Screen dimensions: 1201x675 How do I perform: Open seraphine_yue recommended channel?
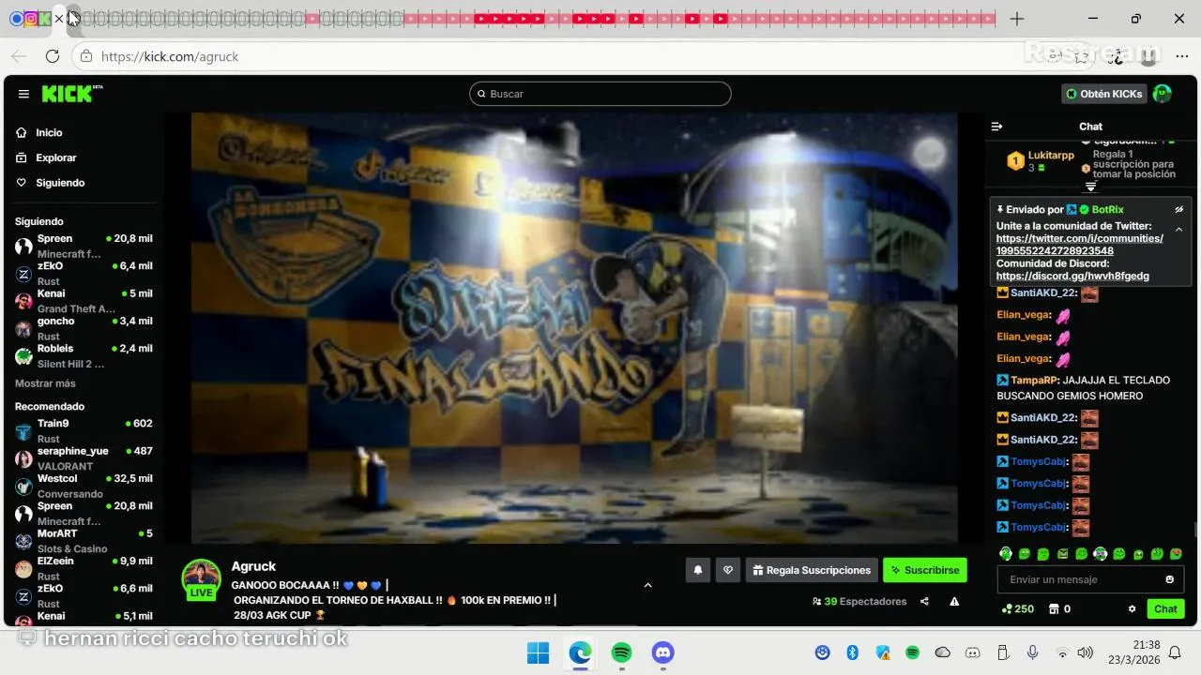(x=83, y=457)
